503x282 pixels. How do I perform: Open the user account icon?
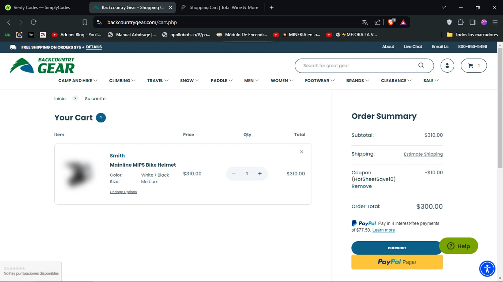(x=447, y=66)
